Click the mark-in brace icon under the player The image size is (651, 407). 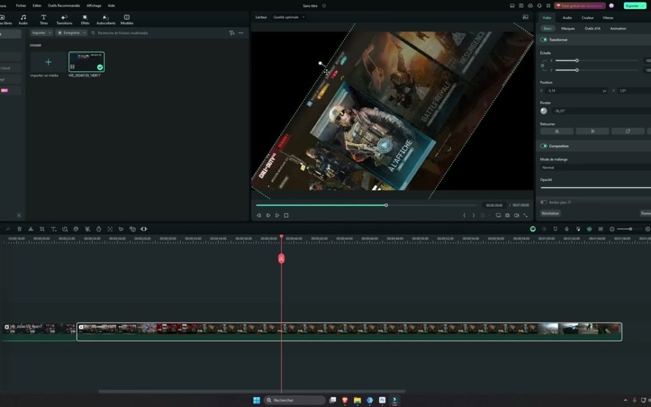click(464, 215)
